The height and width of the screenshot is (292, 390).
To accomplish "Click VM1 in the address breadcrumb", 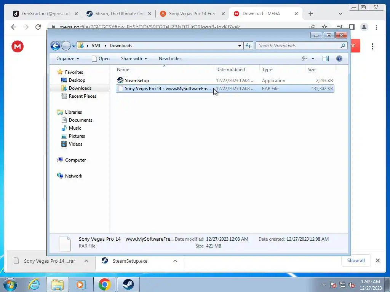I will [96, 46].
